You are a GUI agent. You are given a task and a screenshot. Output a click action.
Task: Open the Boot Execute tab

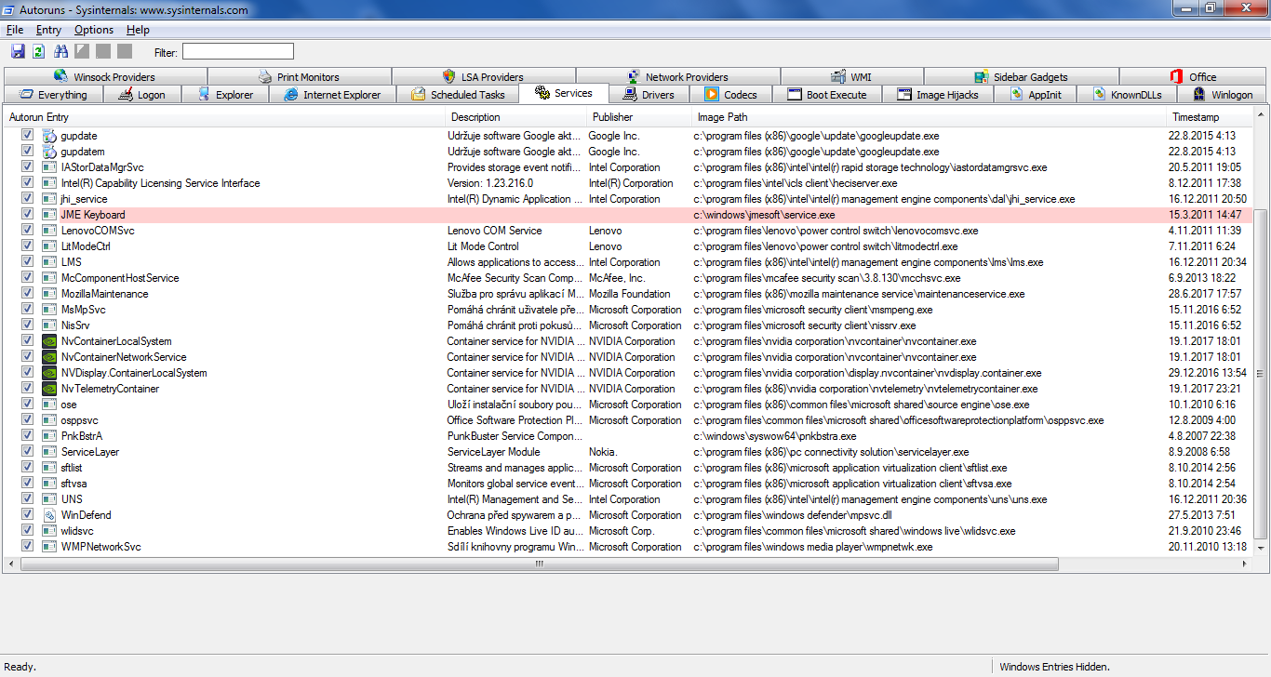pyautogui.click(x=827, y=94)
